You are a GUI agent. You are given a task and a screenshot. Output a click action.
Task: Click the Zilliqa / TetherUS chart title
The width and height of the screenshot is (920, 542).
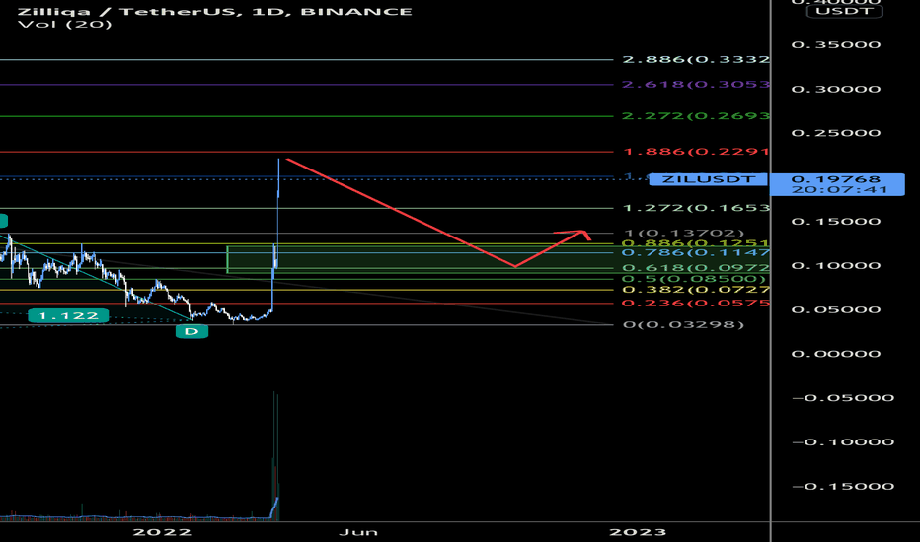pos(215,11)
